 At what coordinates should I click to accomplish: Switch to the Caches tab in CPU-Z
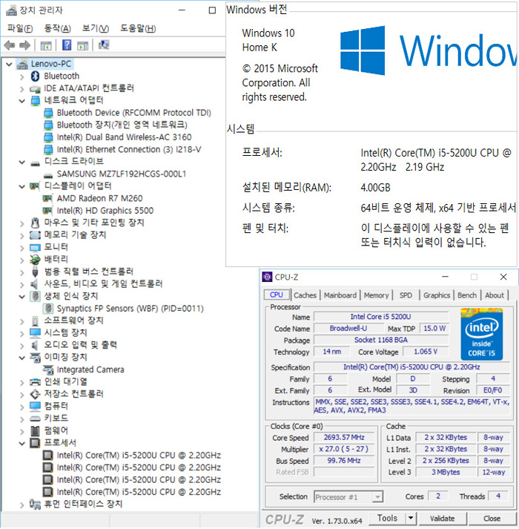click(x=305, y=295)
